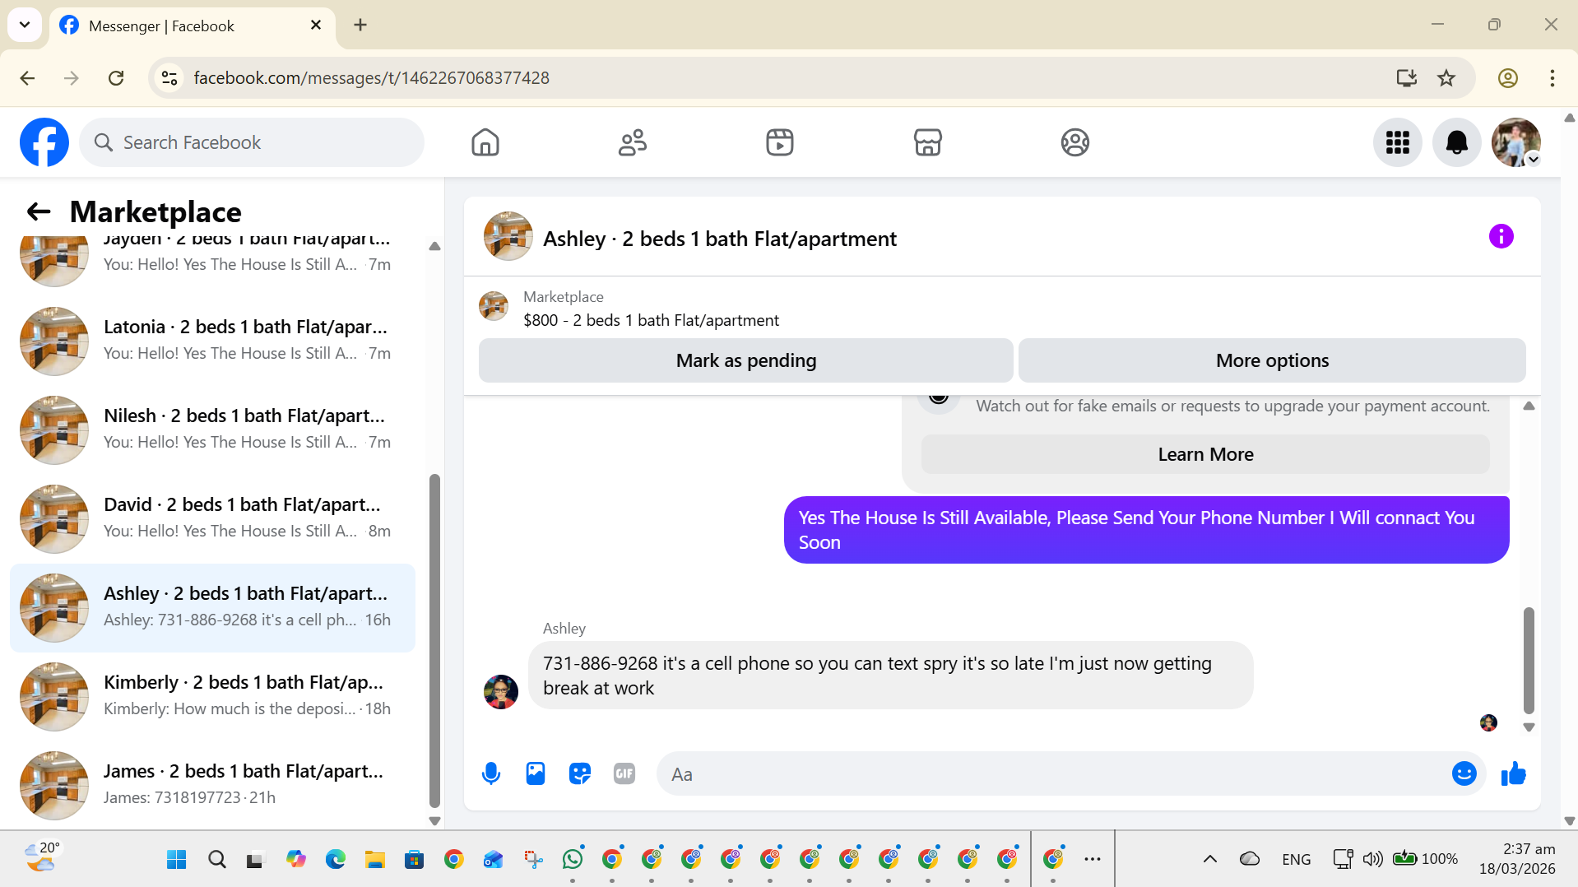Click the browser address bar URL

click(371, 78)
